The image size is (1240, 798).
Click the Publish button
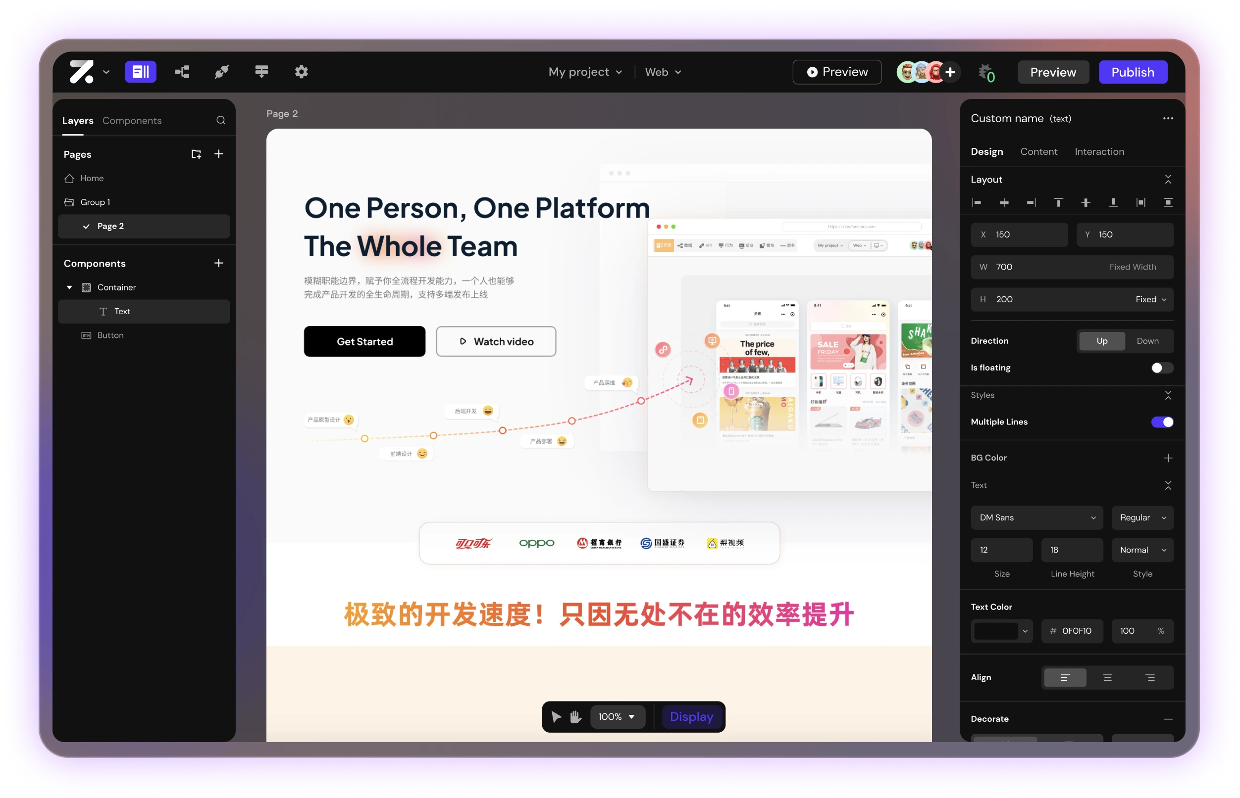(1133, 72)
